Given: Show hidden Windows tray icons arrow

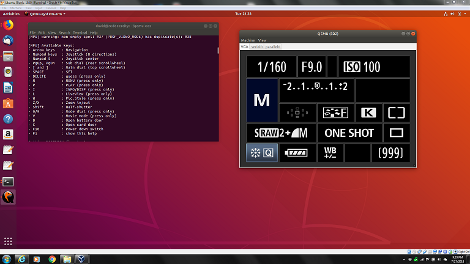Looking at the screenshot, I should (x=404, y=260).
